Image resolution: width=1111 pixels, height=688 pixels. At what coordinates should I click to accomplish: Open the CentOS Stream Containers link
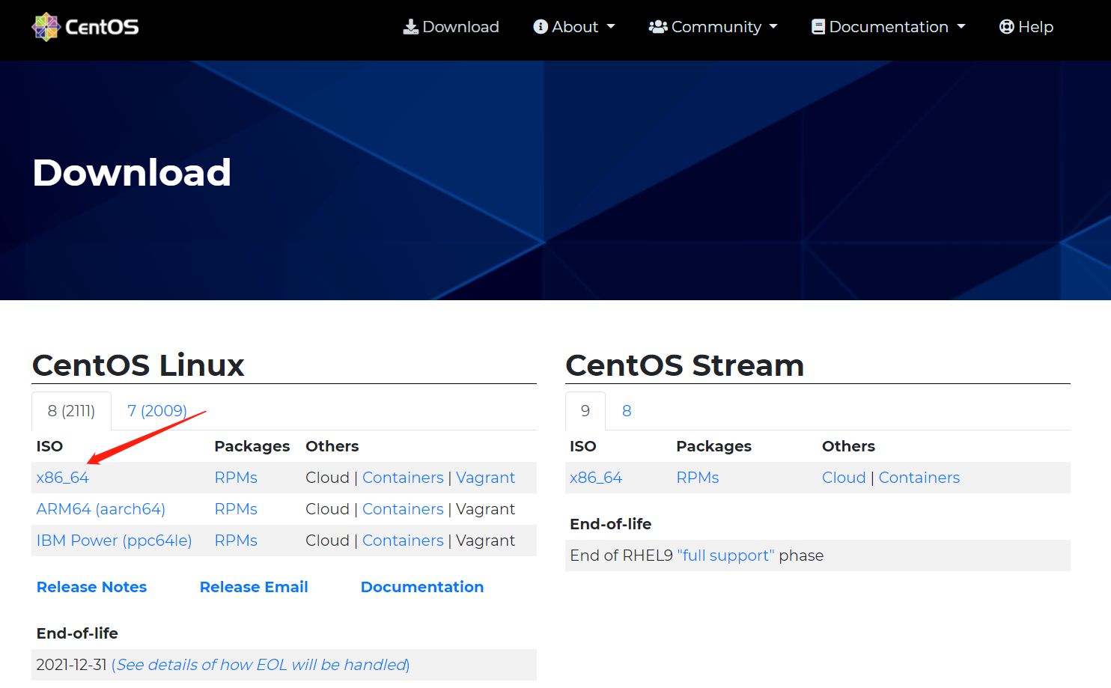[919, 478]
